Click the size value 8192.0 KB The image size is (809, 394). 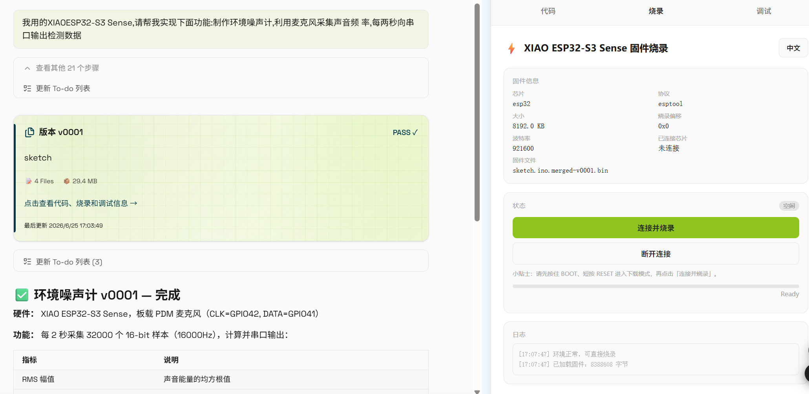click(x=528, y=126)
